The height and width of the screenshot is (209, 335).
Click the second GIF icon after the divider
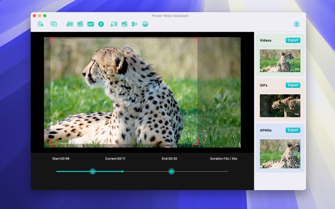135,24
